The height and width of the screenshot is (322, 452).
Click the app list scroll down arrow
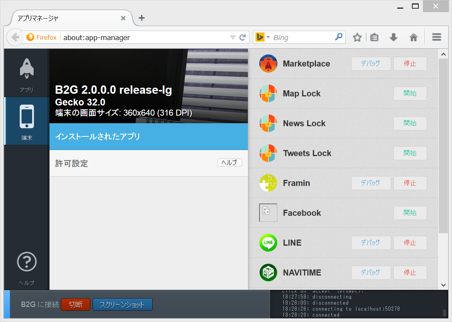pos(443,285)
